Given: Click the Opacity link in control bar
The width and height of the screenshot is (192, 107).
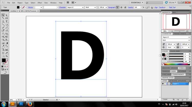Looking at the screenshot, I should 131,7.
